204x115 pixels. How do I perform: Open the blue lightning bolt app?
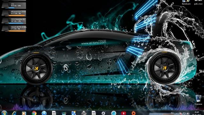point(44,113)
